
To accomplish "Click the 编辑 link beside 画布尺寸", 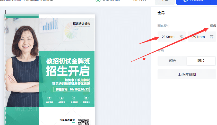I will tap(213, 26).
